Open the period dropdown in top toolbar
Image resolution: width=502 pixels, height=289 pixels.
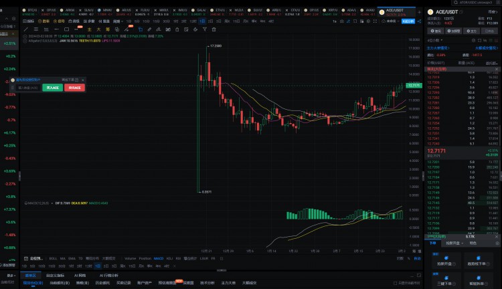pos(118,21)
